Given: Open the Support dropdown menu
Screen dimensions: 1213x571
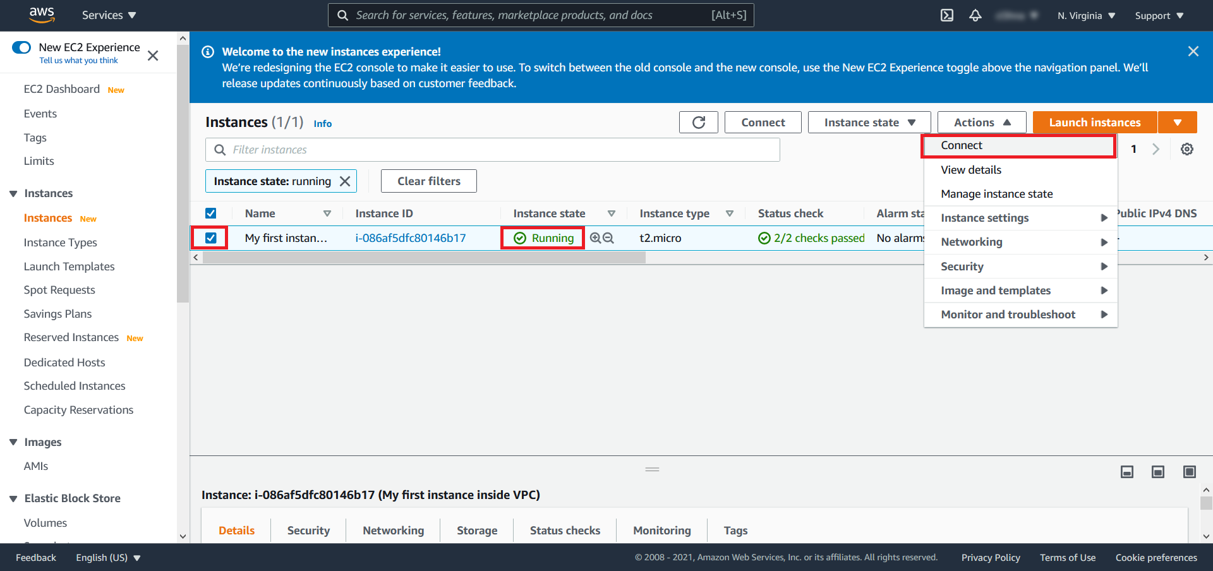Looking at the screenshot, I should 1159,16.
